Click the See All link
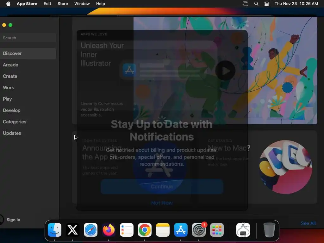The image size is (324, 243). coord(308,223)
